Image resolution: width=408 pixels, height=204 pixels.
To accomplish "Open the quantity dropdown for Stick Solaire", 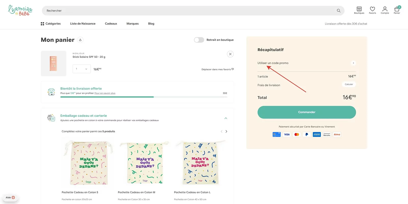I will point(82,69).
